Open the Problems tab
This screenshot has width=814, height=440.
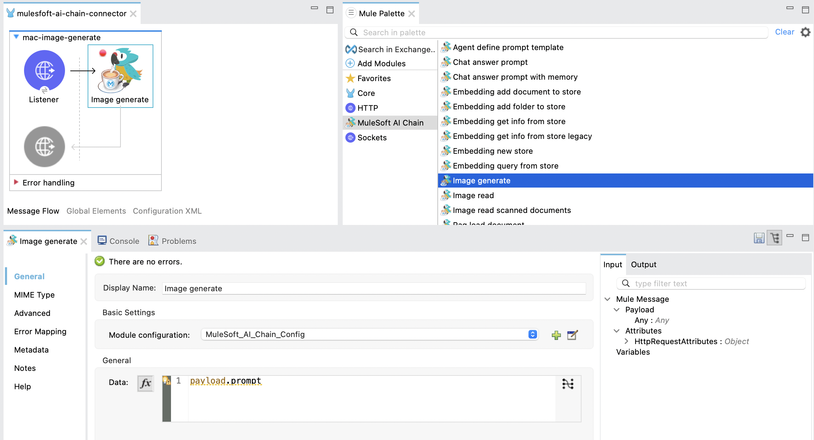pos(172,241)
